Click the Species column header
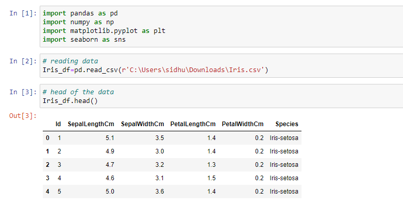Screen dimensions: 403x207 (287, 124)
